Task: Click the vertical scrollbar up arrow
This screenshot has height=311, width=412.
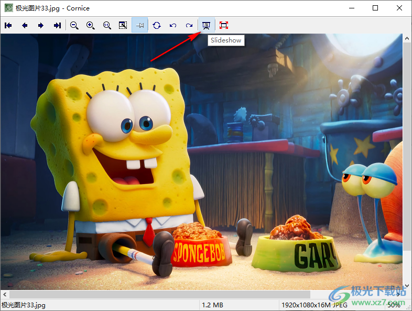Action: [407, 38]
